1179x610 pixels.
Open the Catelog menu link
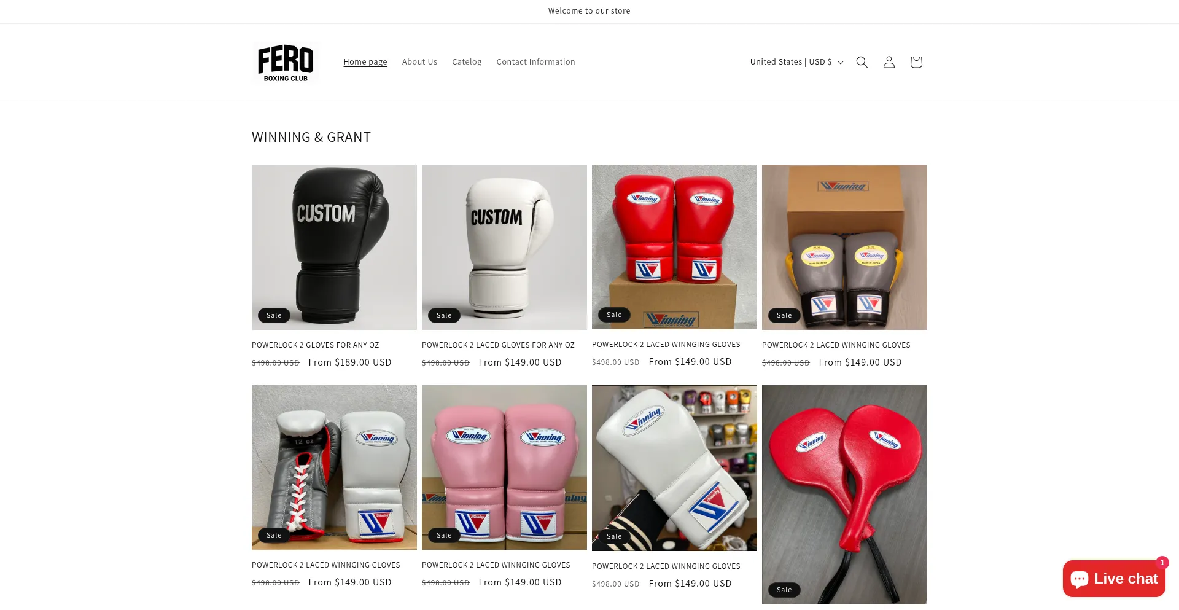point(467,62)
